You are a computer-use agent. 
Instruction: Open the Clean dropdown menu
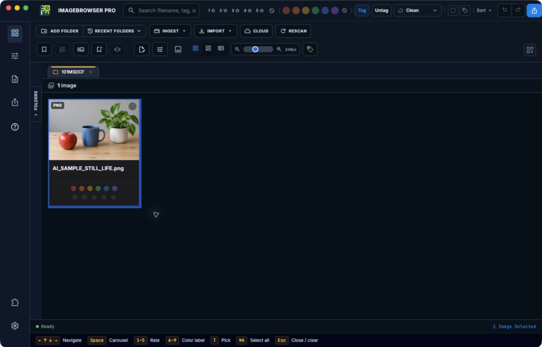[x=418, y=10]
